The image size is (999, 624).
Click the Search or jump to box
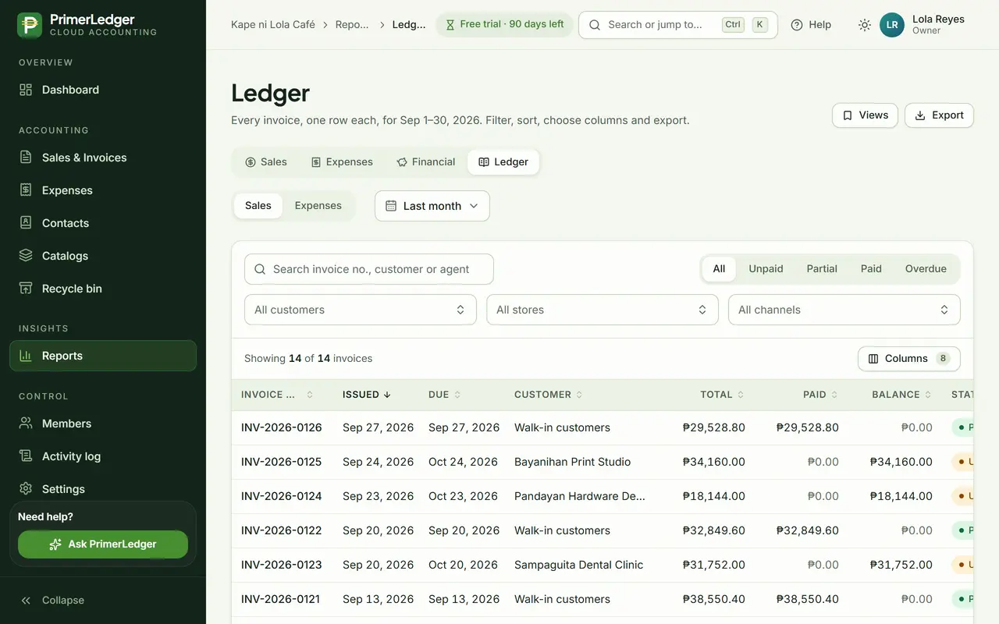678,25
